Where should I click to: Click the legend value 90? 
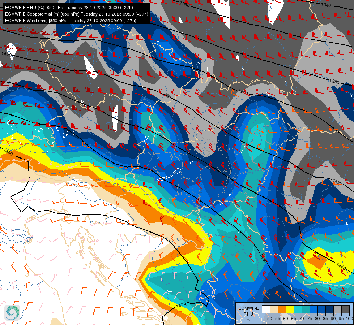click(333, 318)
